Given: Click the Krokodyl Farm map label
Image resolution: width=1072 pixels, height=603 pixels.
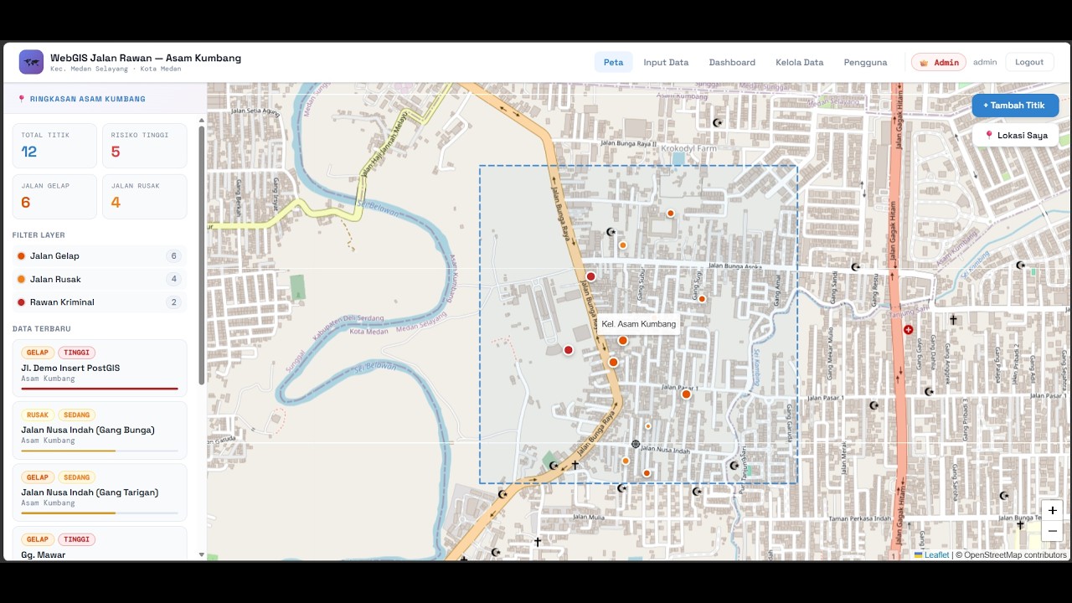Looking at the screenshot, I should point(689,148).
